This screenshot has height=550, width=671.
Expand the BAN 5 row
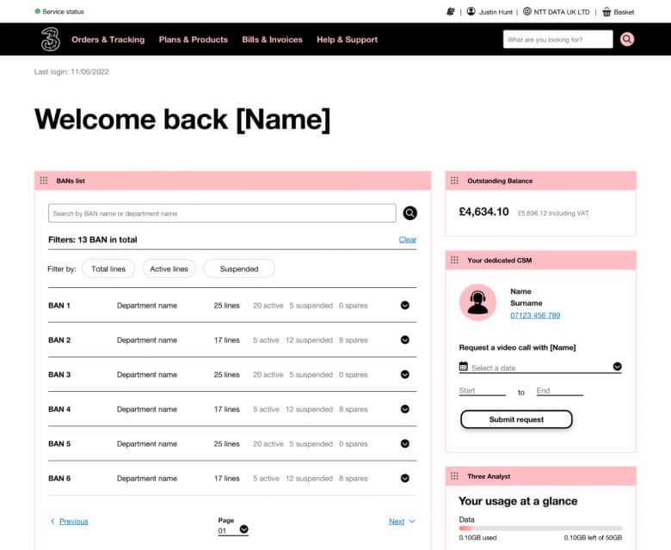(x=405, y=443)
